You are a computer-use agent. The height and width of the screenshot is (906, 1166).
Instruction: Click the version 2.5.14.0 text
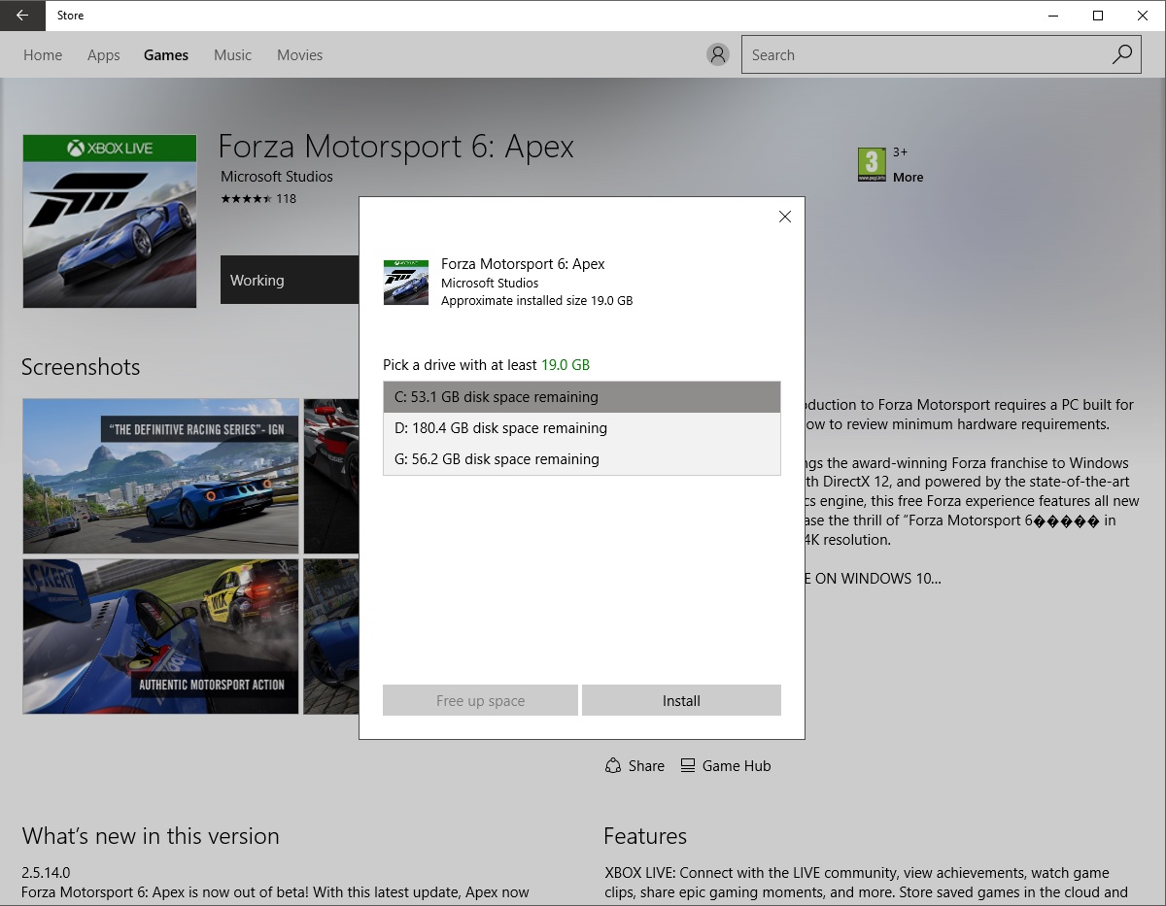[46, 872]
